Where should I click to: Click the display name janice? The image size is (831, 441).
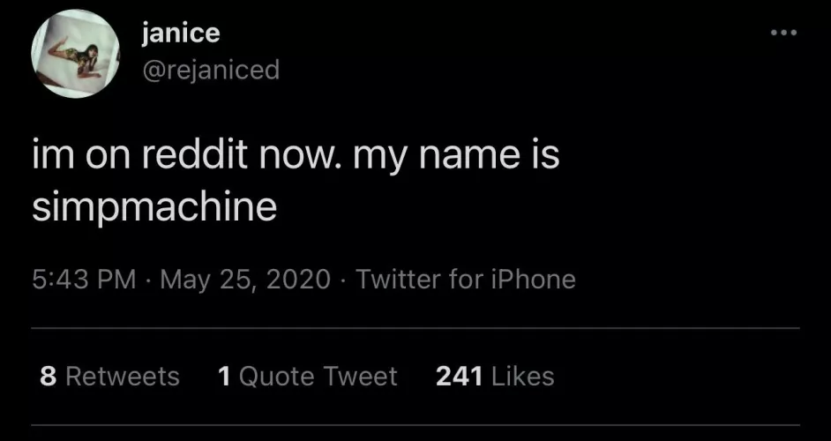coord(180,34)
